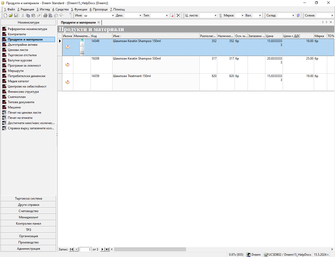This screenshot has width=335, height=257.
Task: Open the Име filter dropdown
Action: tap(113, 15)
